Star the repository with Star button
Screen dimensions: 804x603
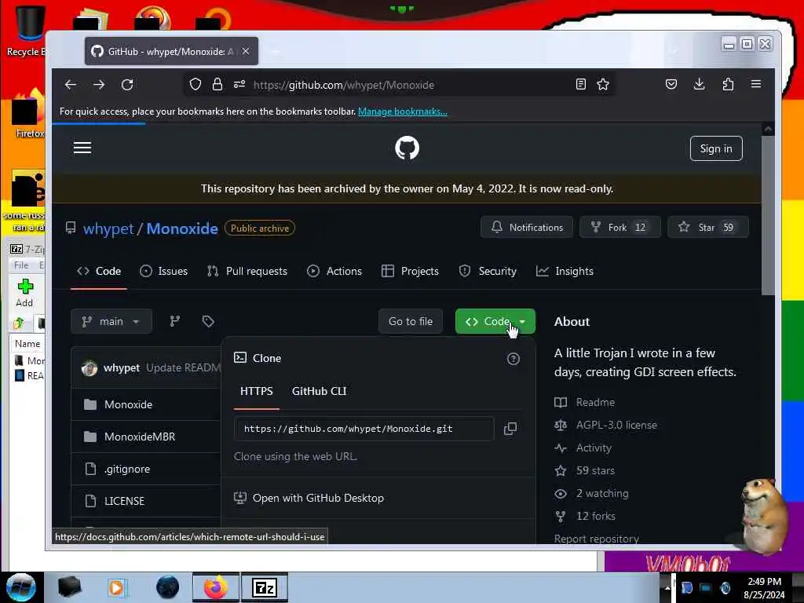click(708, 227)
